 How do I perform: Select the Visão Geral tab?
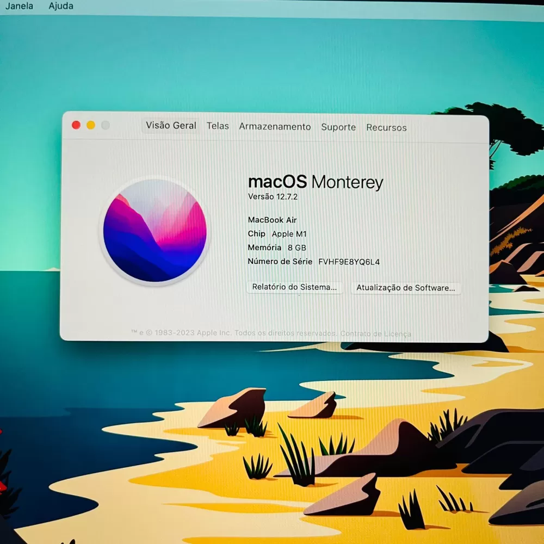[x=171, y=125]
